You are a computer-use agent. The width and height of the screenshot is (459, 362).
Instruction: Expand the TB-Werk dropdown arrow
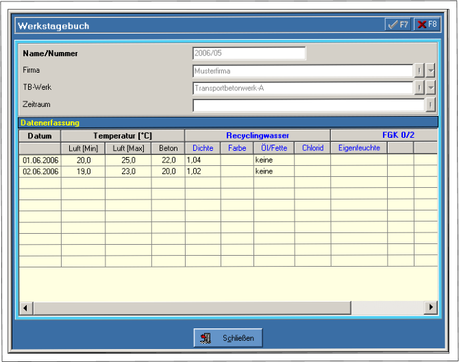click(x=430, y=88)
